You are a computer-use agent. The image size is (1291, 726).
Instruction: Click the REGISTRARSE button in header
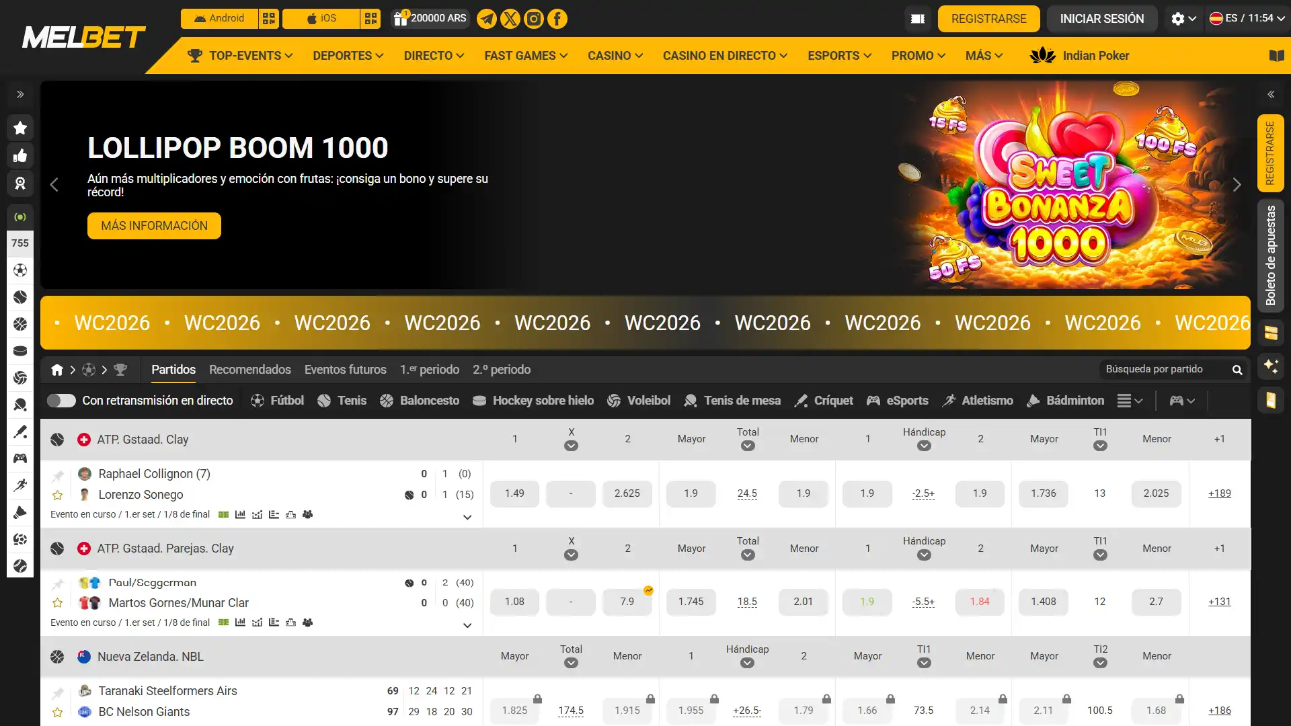[x=988, y=19]
